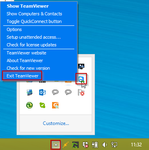
Task: Select Exit TeamViewer
Action: coord(23,76)
